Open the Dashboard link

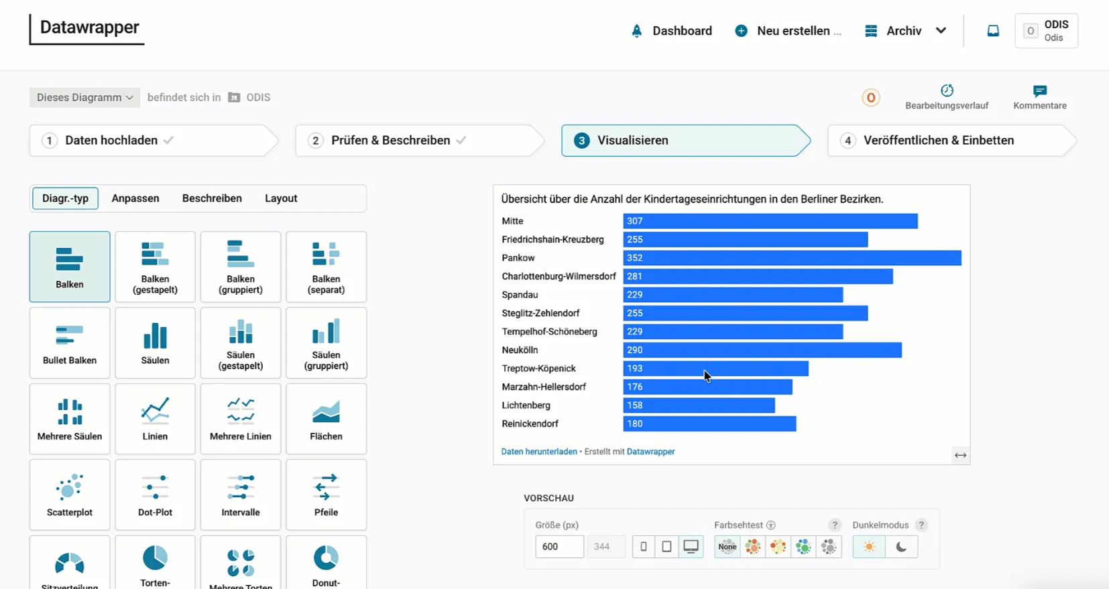pyautogui.click(x=671, y=31)
